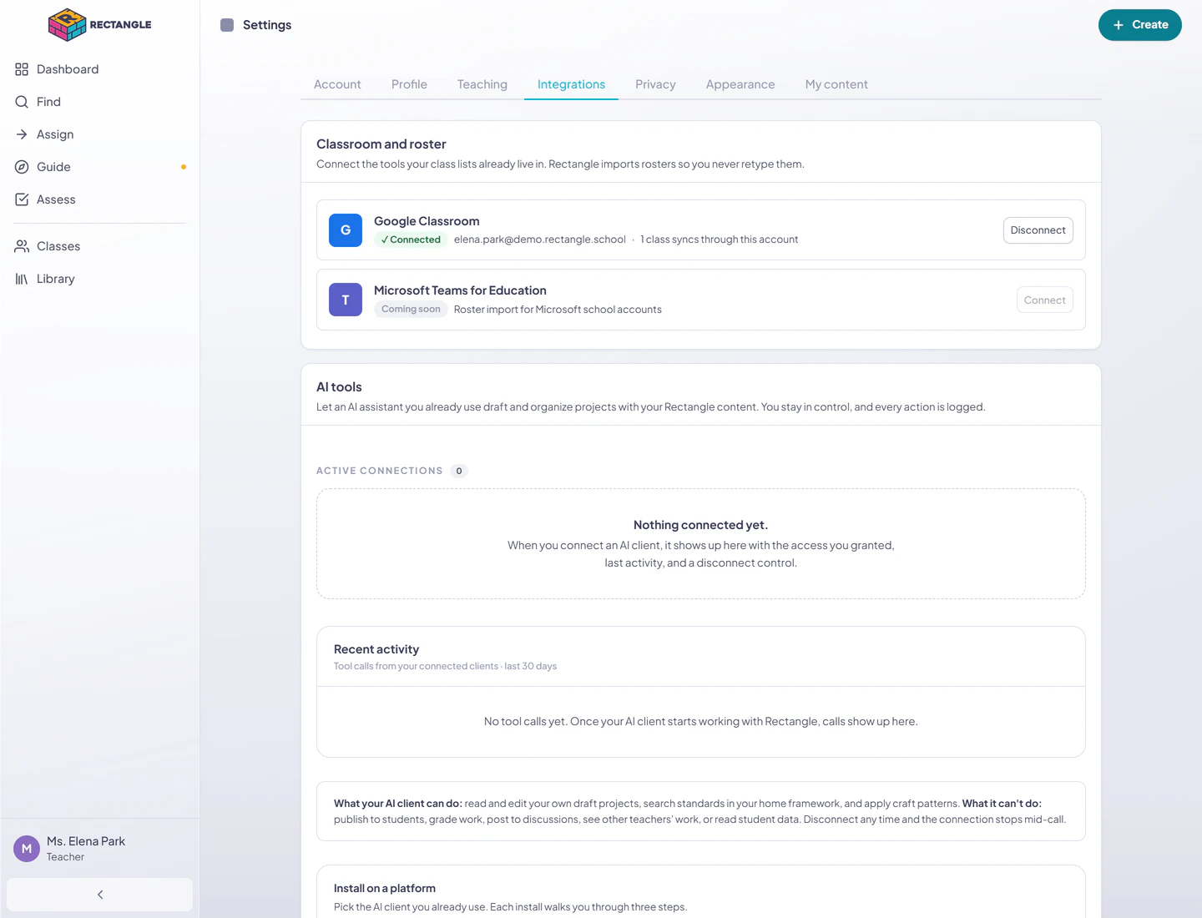
Task: Open the Appearance tab
Action: (740, 84)
